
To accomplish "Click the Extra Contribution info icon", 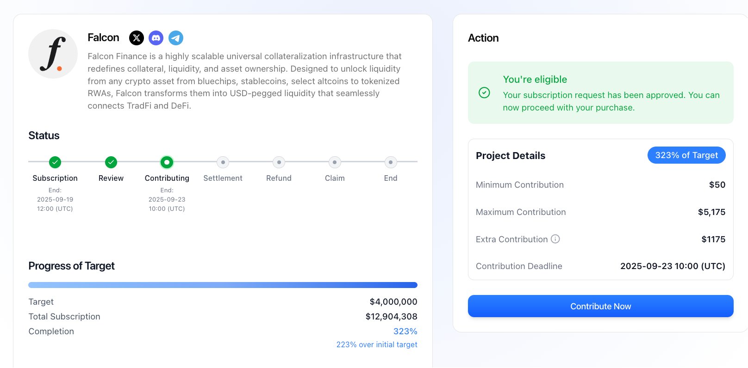I will (555, 239).
